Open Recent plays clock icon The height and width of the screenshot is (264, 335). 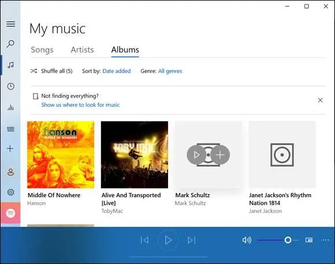tap(10, 86)
